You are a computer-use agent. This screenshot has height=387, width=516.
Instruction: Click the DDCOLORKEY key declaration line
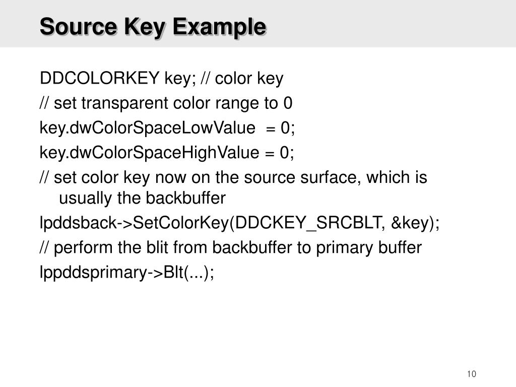coord(162,78)
